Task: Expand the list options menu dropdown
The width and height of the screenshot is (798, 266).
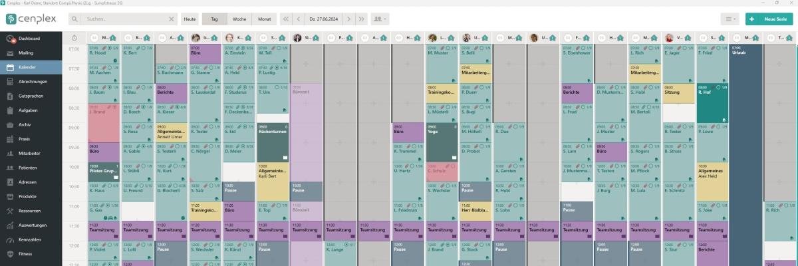Action: [x=730, y=19]
